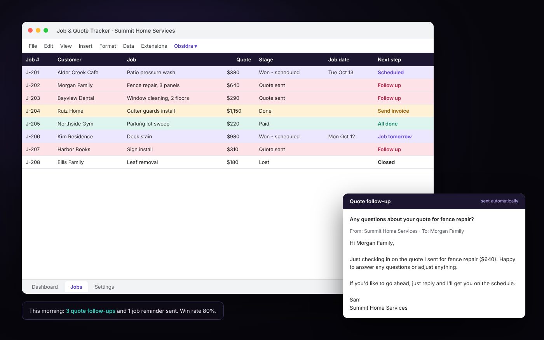Click 'Send invoice' in the Ruiz Home row
This screenshot has width=544, height=340.
coord(393,111)
